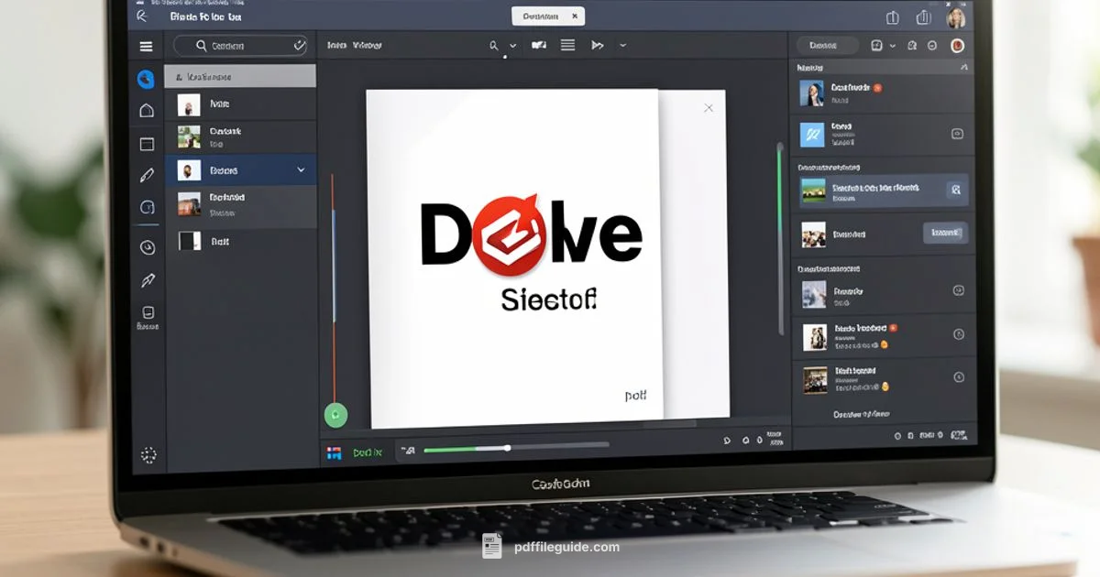This screenshot has height=577, width=1100.
Task: Click the fast-forward double-arrow toolbar icon
Action: (x=598, y=44)
